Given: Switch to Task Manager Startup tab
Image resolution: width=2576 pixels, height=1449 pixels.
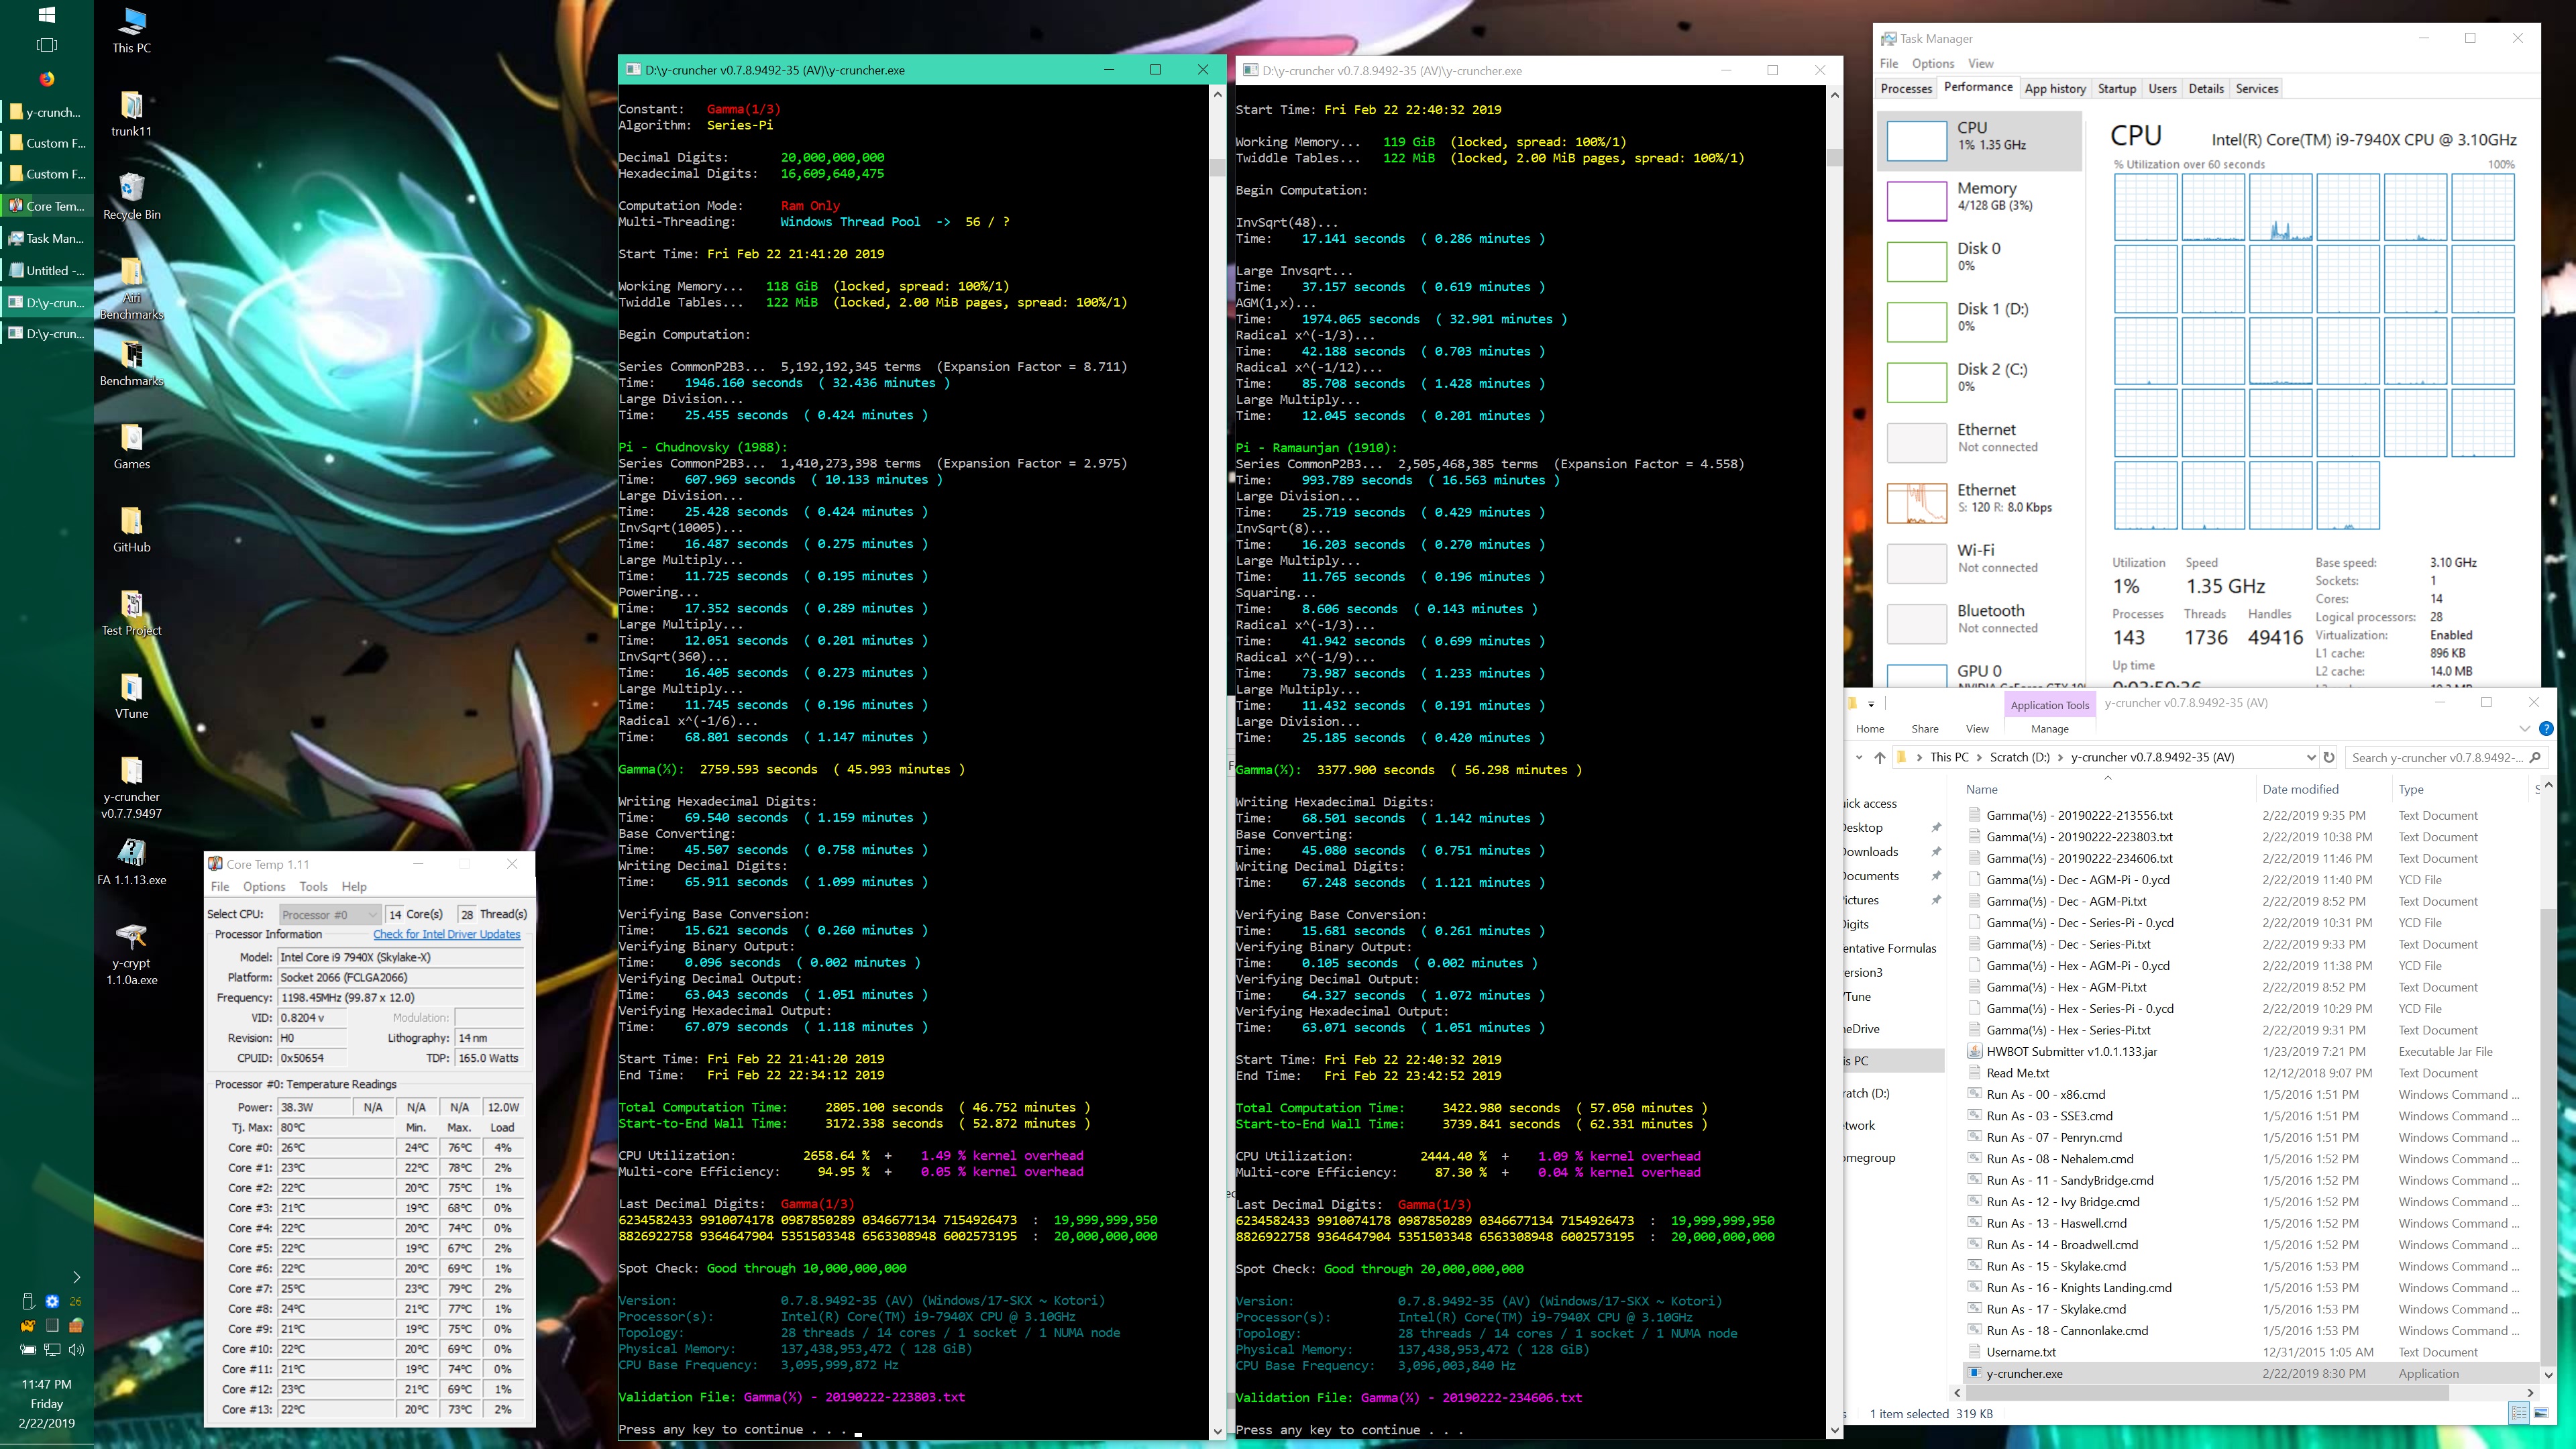Looking at the screenshot, I should 2116,88.
